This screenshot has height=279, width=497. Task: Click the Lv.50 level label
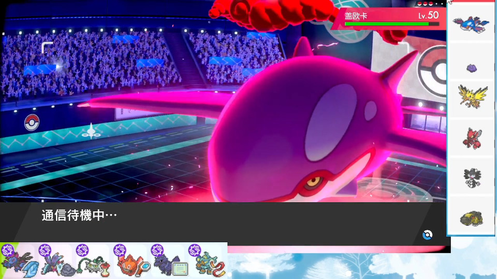tap(428, 15)
